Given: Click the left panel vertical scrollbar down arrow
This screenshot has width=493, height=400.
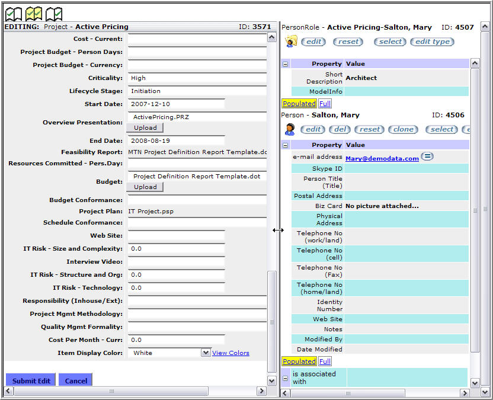Looking at the screenshot, I should (x=272, y=380).
